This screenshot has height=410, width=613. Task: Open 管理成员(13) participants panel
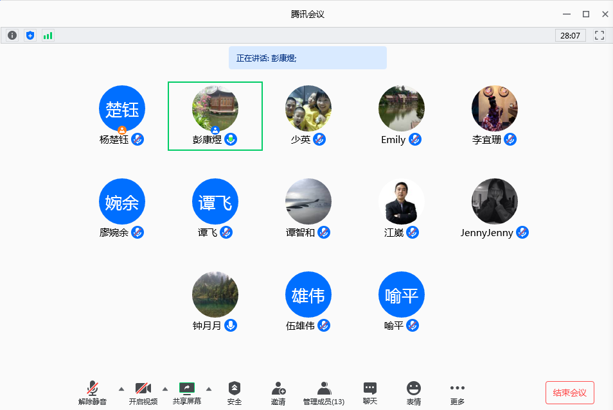click(324, 392)
